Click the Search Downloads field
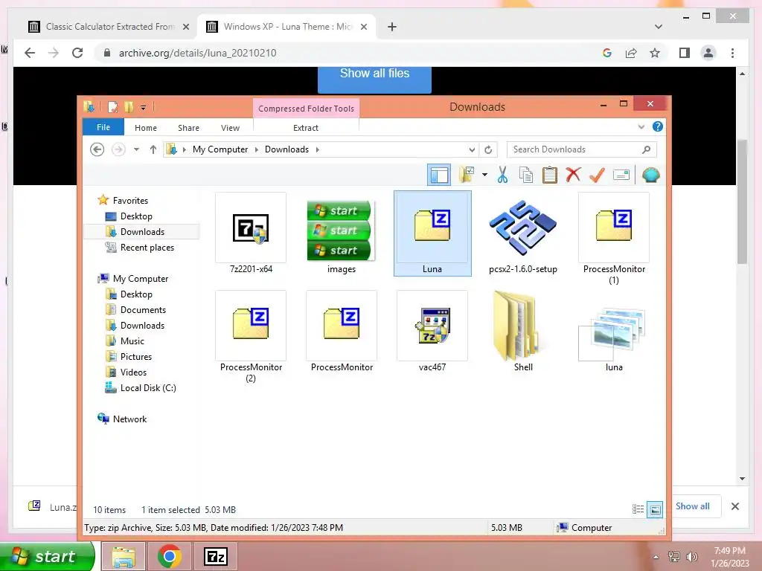The height and width of the screenshot is (571, 762). 582,149
